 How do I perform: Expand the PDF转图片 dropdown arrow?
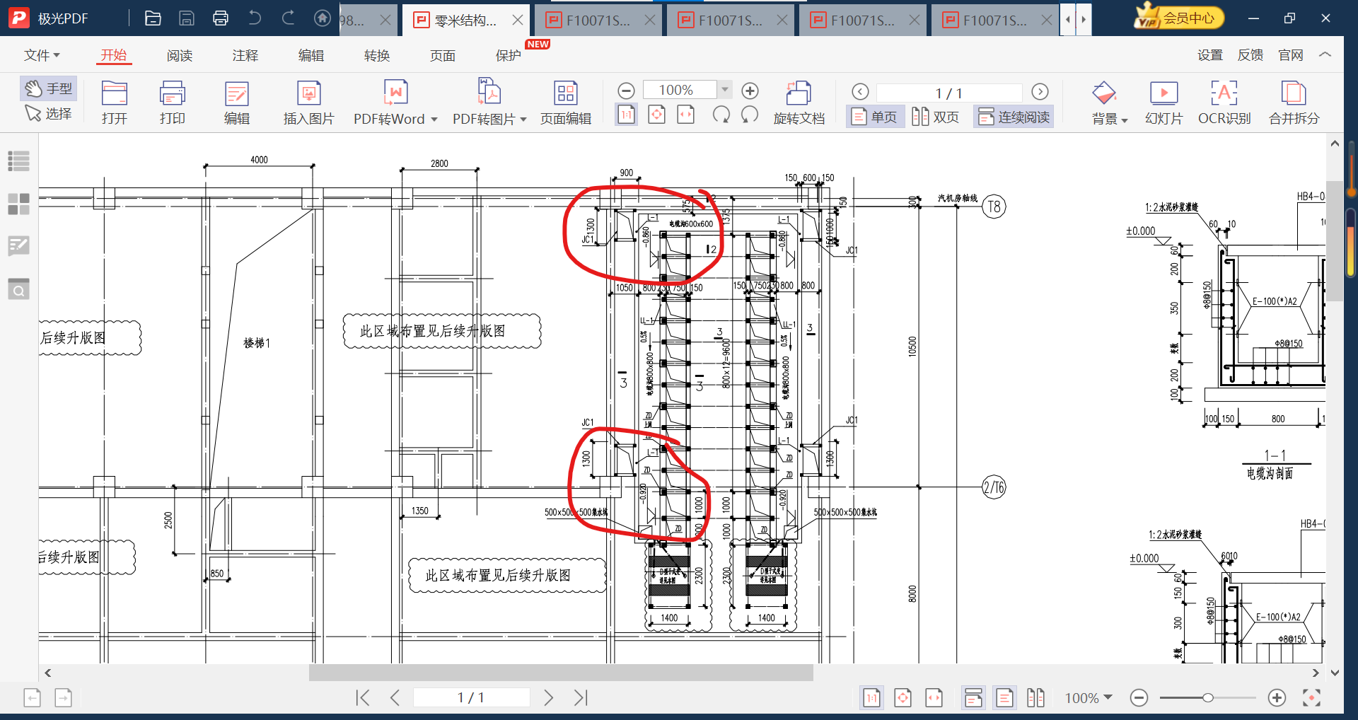point(523,120)
